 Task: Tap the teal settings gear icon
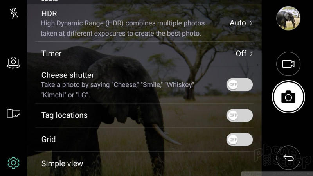point(13,163)
